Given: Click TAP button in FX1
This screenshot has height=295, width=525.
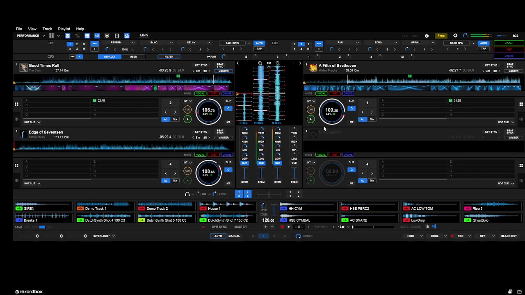Looking at the screenshot, I should coord(259,49).
